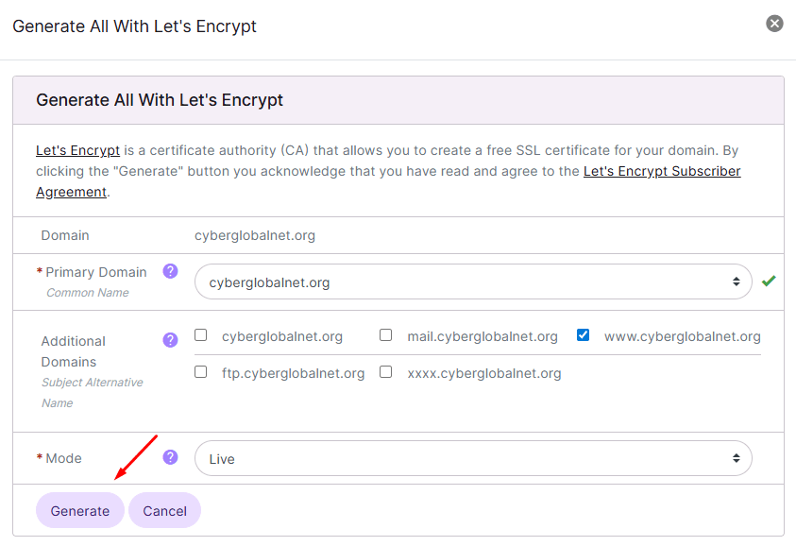
Task: Click the panel heading Generate All With Let's Encrypt
Action: point(160,100)
